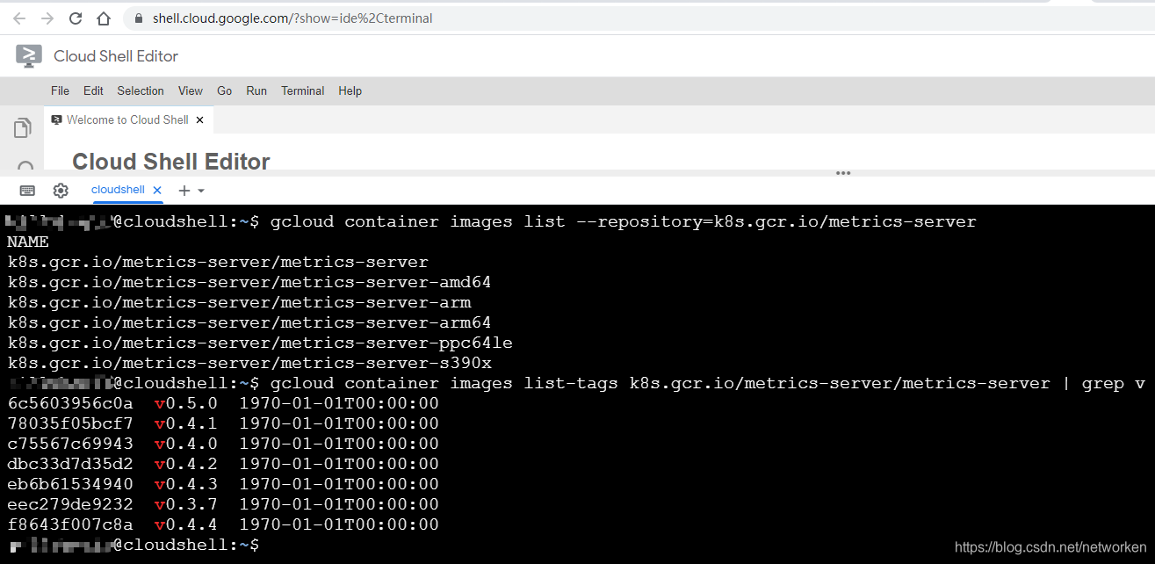Open the terminal keyboard icon

point(27,191)
